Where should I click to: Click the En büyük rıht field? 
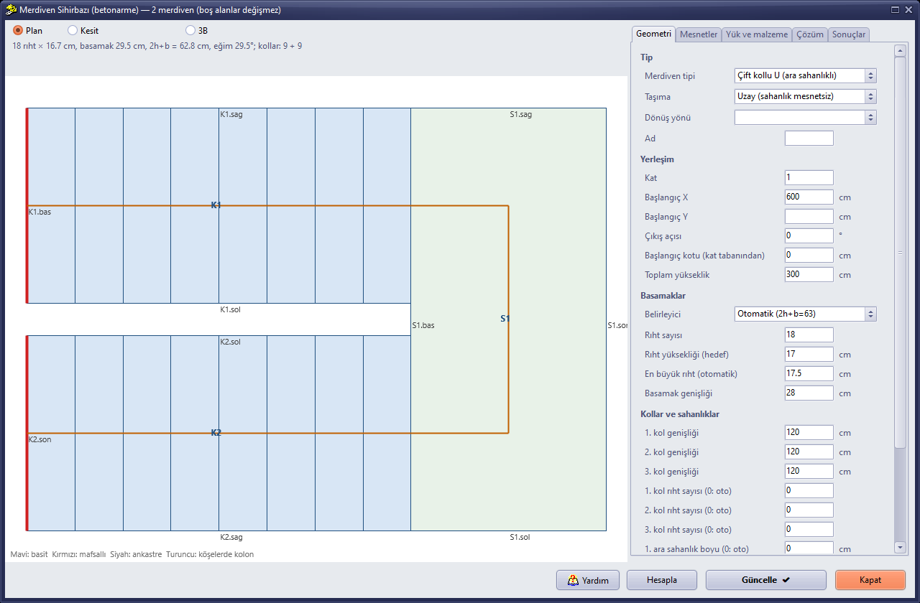tap(809, 373)
